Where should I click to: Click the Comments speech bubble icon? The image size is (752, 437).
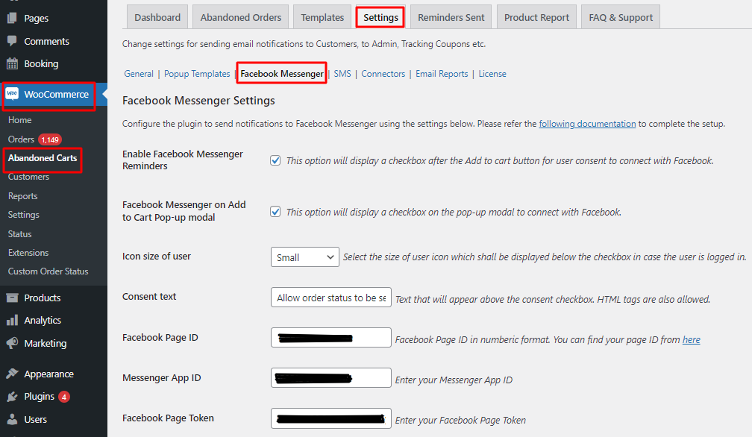pos(13,41)
